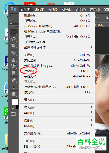
Task: Click the portrait photo in canvas
Action: tap(102, 94)
